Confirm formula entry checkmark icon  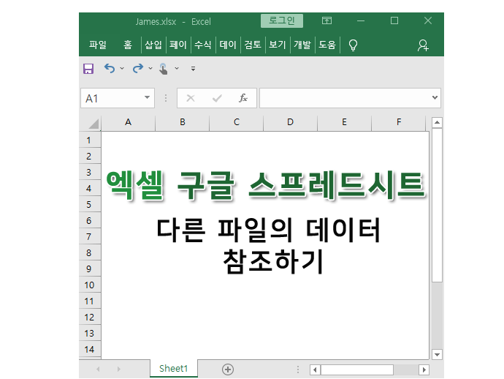pos(217,98)
